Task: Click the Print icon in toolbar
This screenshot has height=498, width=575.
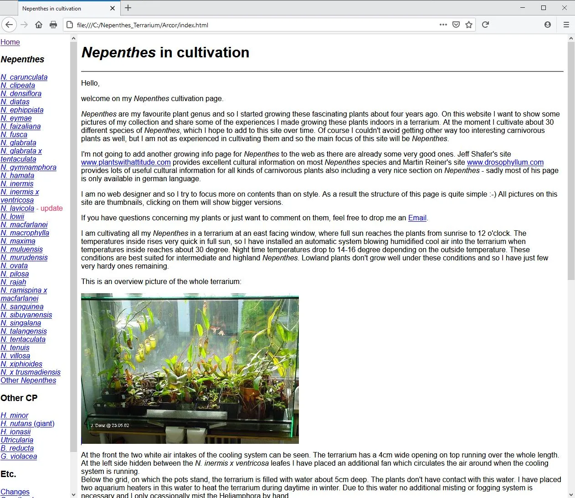Action: 53,25
